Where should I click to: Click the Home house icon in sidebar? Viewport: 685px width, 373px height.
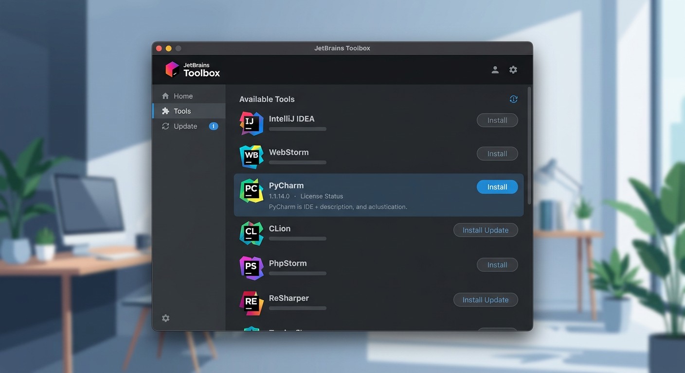point(165,96)
